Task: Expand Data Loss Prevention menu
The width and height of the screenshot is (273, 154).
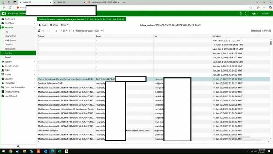Action: click(x=18, y=88)
